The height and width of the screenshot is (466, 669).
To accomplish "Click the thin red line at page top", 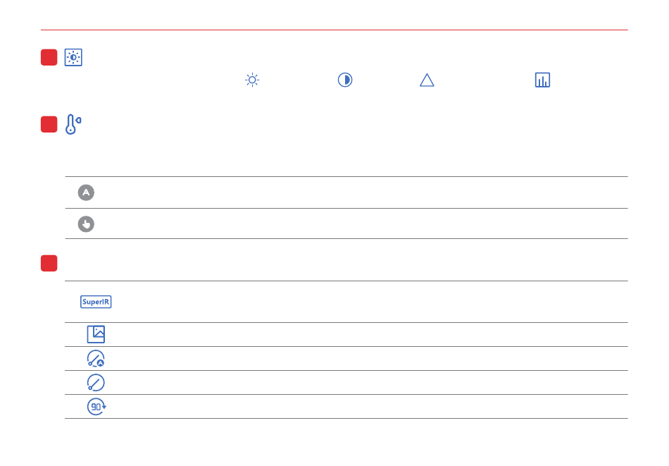I will click(334, 30).
